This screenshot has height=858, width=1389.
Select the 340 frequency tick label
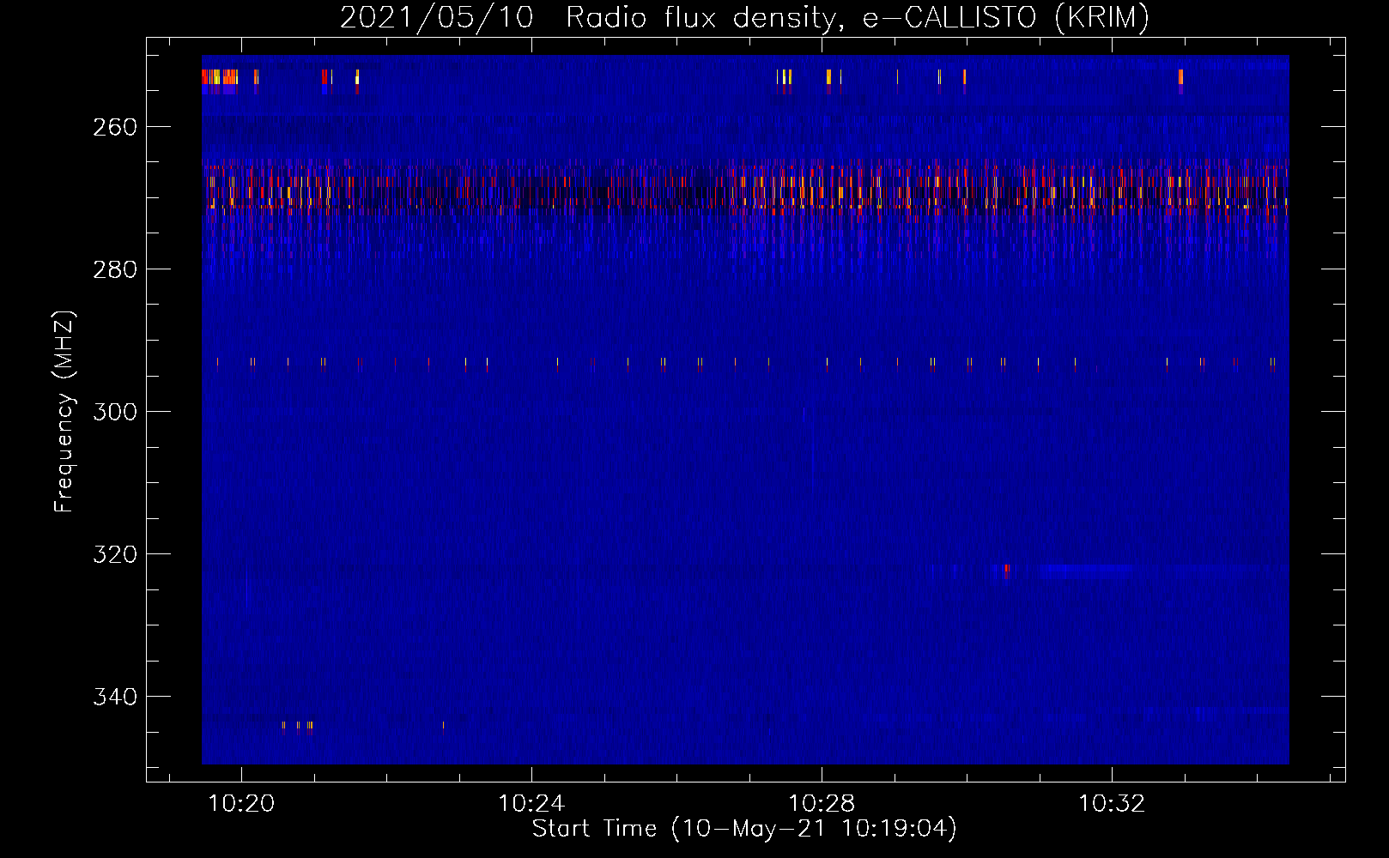coord(115,697)
